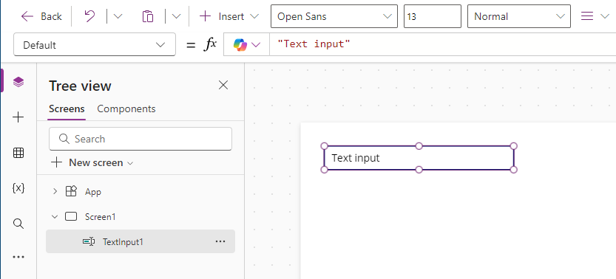Viewport: 616px width, 279px height.
Task: Click the Text input control on canvas
Action: [419, 158]
